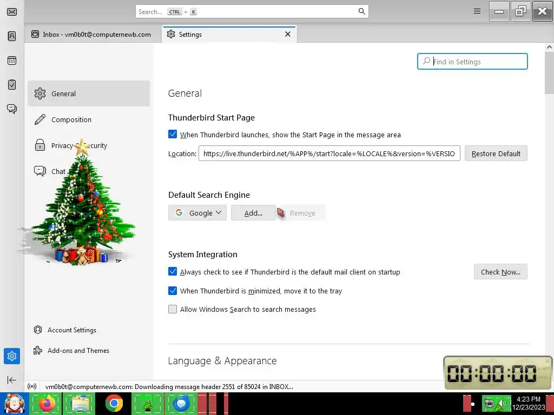Open the Tasks space
This screenshot has width=554, height=415.
[x=12, y=85]
